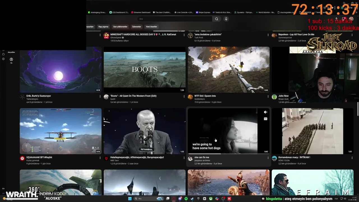Open Discord from the taskbar
The height and width of the screenshot is (202, 359).
click(x=180, y=199)
